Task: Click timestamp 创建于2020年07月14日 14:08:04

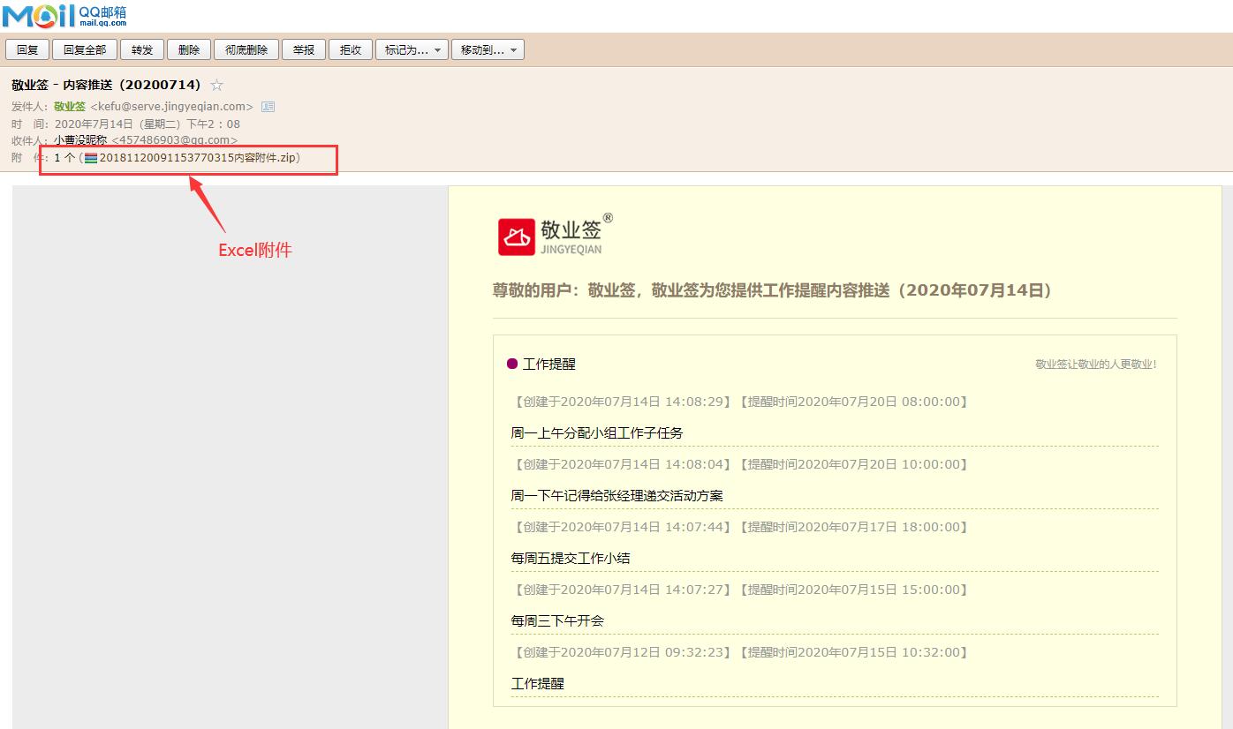Action: click(x=622, y=464)
